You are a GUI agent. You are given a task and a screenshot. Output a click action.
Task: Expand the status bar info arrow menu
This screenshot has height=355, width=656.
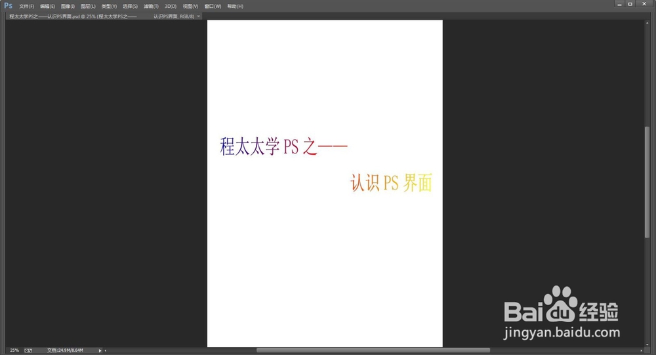tap(100, 350)
